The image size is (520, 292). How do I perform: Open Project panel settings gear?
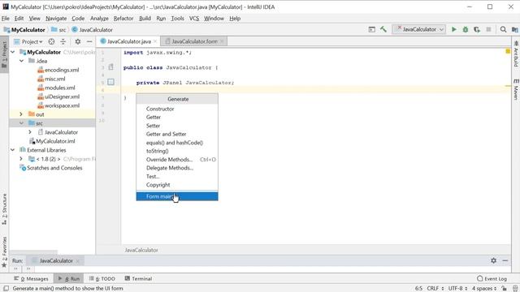tap(78, 41)
